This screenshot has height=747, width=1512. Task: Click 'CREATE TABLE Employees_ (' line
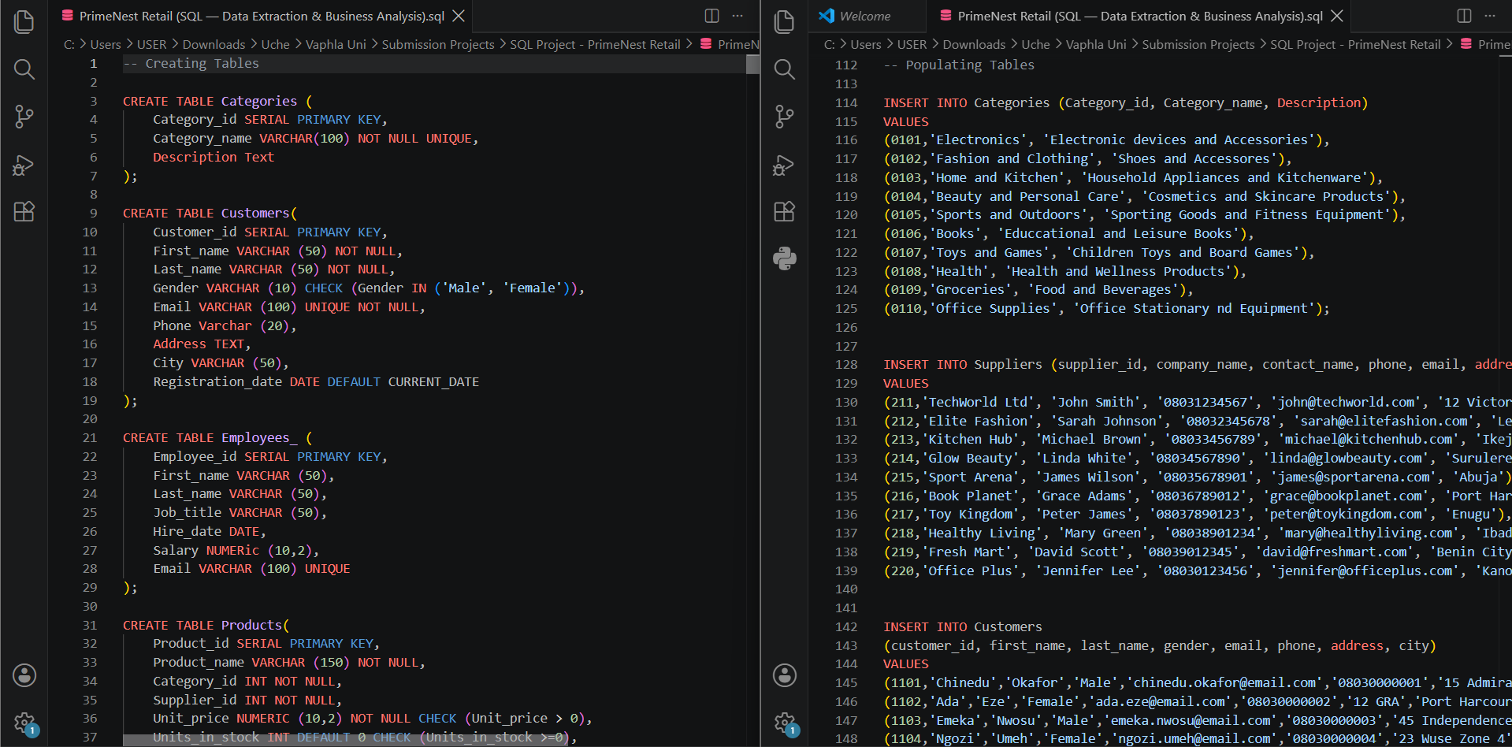click(x=217, y=438)
